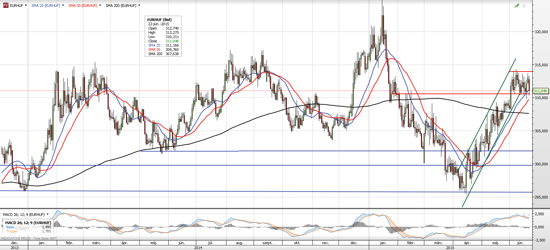This screenshot has width=550, height=250.
Task: Click the green trend arrow icon
Action: (x=517, y=6)
